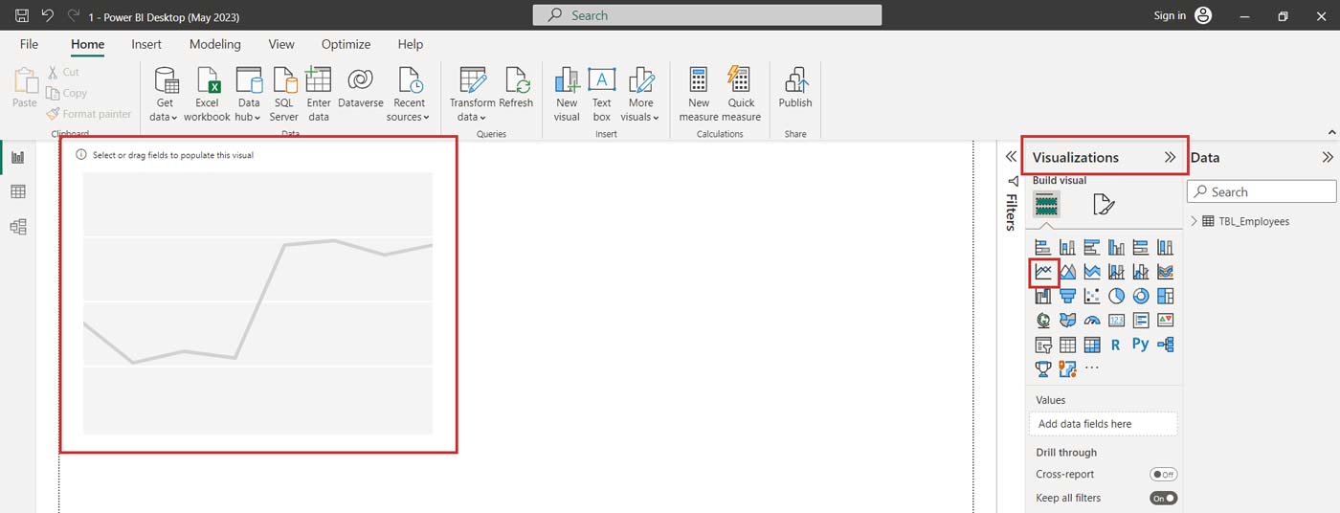
Task: Select the Waterfall chart visual
Action: (x=1043, y=296)
